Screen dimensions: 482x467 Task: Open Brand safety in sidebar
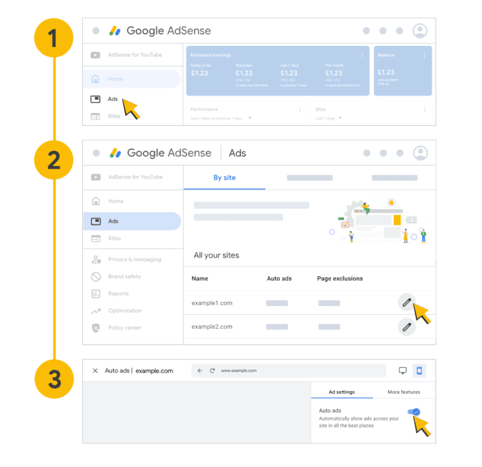click(124, 276)
